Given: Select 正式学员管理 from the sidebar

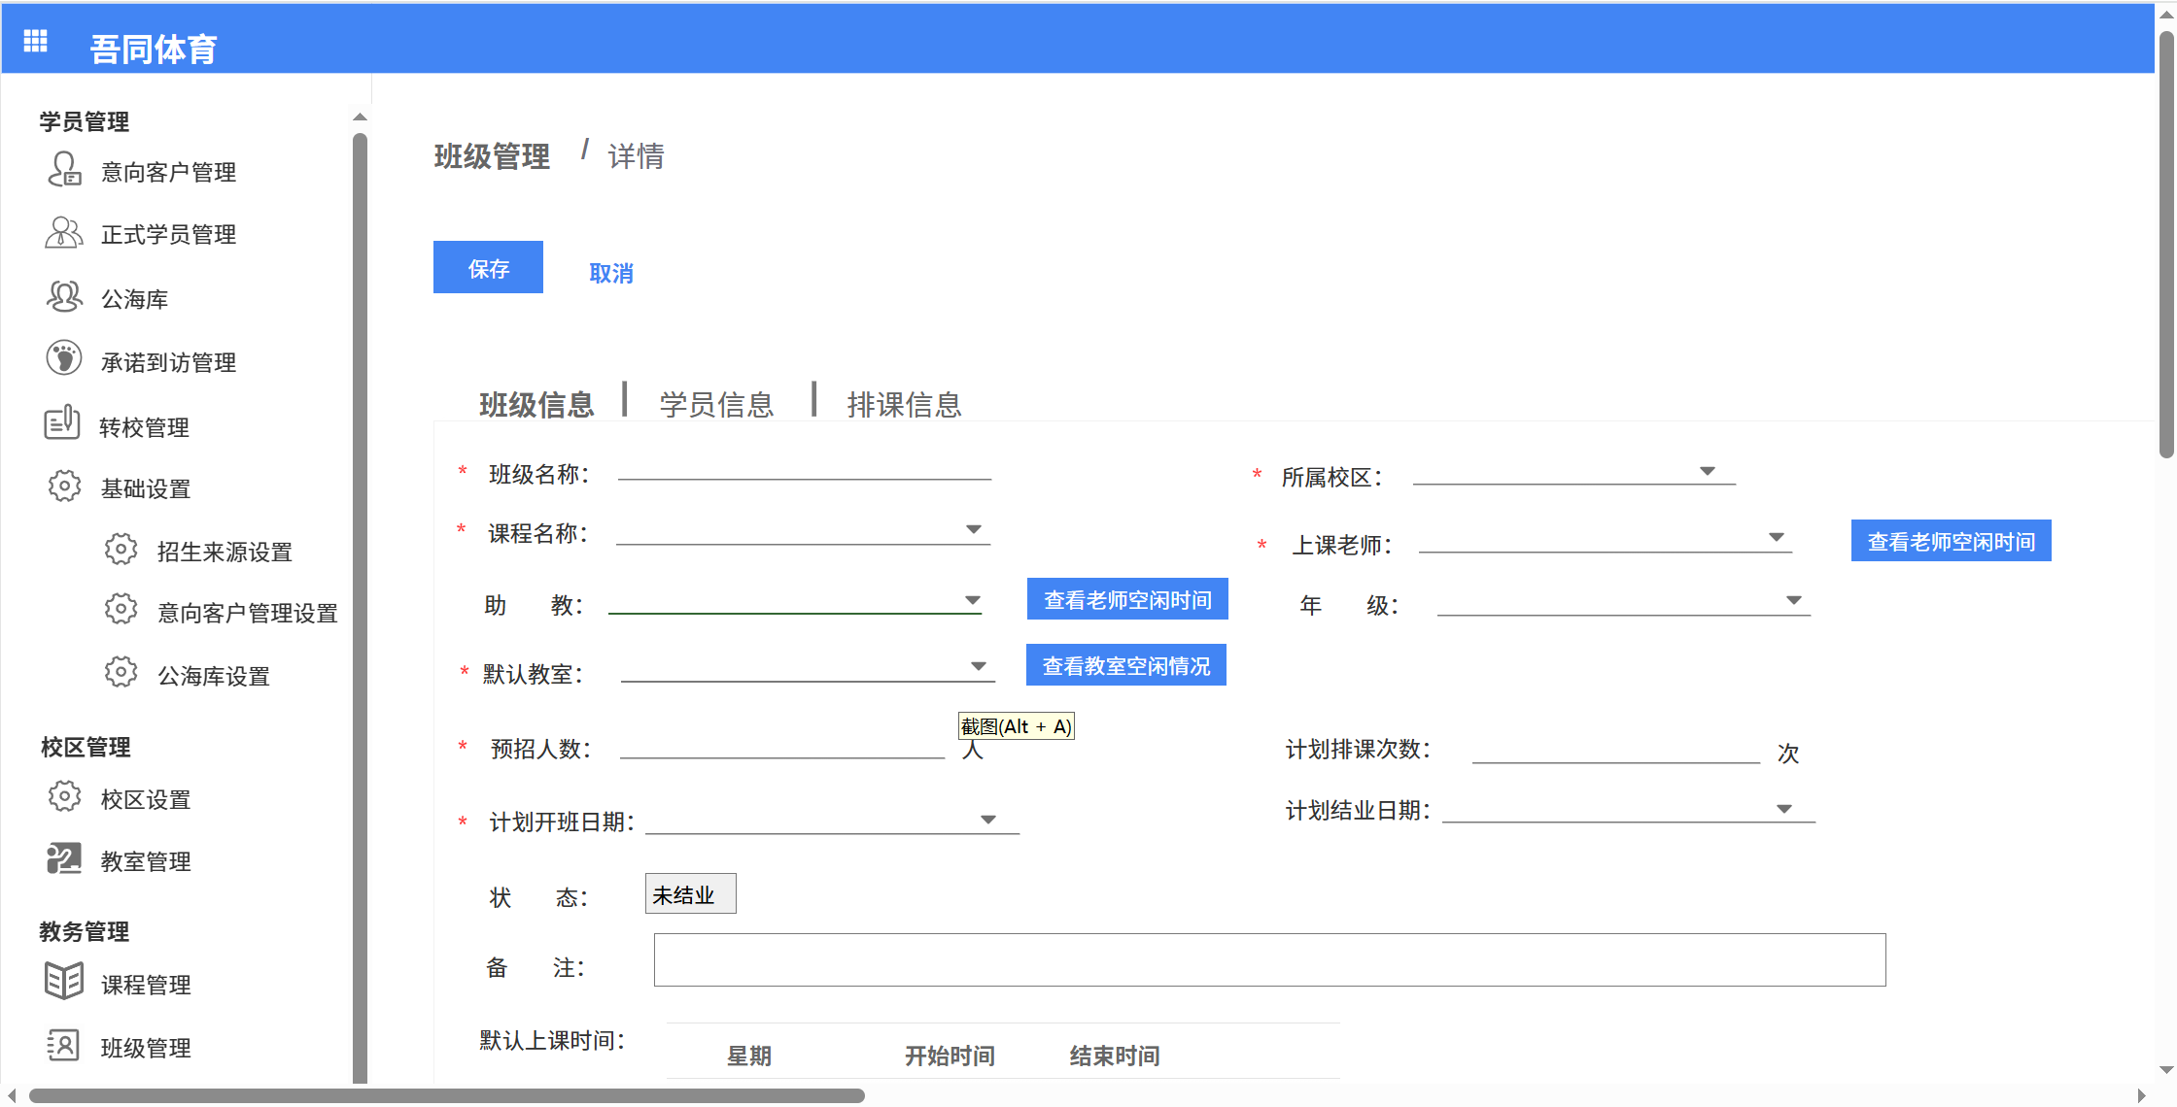Looking at the screenshot, I should (167, 233).
